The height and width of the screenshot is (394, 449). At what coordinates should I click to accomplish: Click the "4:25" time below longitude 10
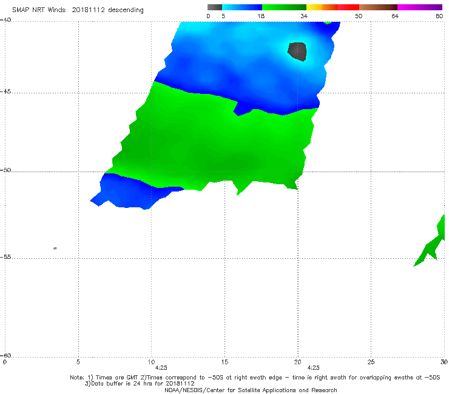(161, 368)
